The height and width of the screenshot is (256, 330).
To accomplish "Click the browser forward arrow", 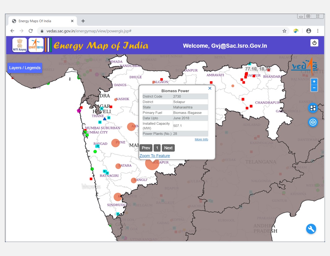I will click(21, 31).
